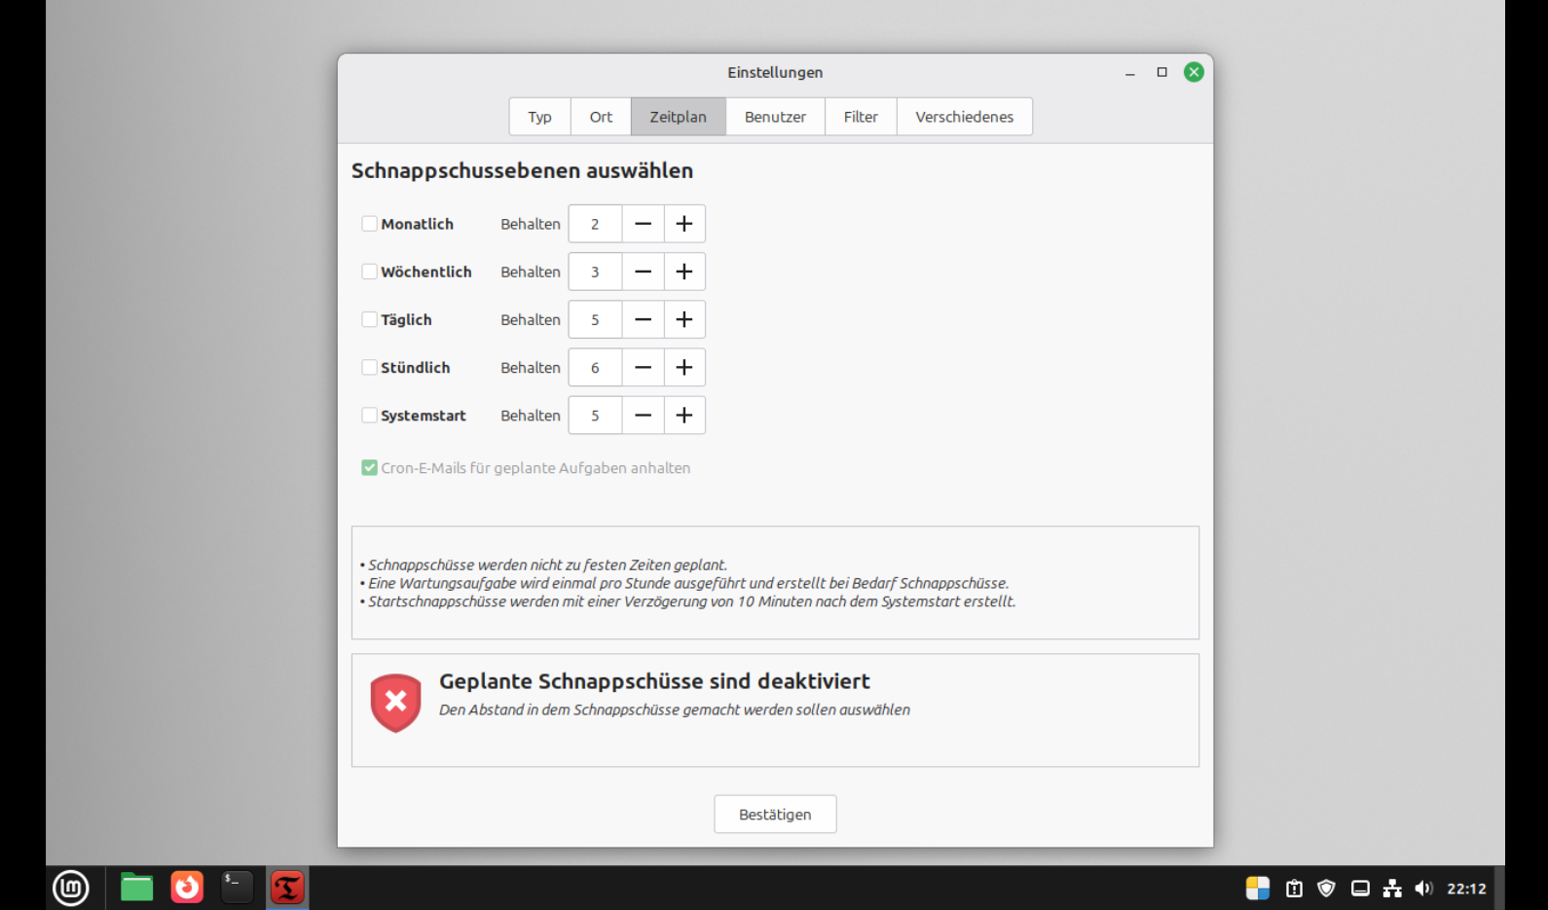Click the Bestätigen button
This screenshot has width=1548, height=910.
pos(775,815)
